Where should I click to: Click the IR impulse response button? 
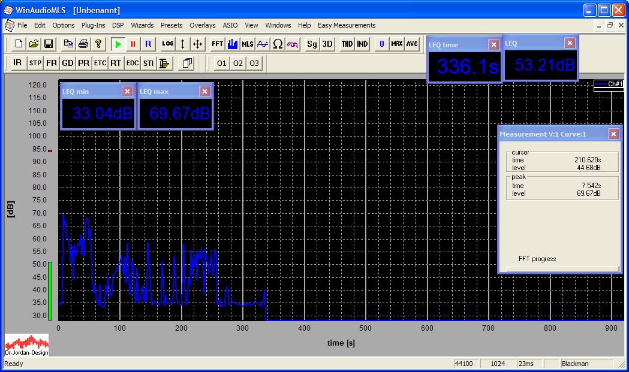click(18, 63)
